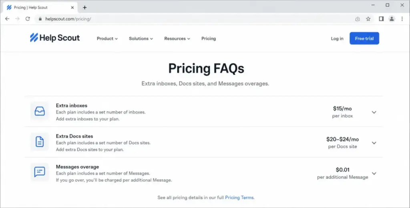Click 'Extra inboxes, Docs sites, and Messages overages.' subtitle

(x=205, y=84)
